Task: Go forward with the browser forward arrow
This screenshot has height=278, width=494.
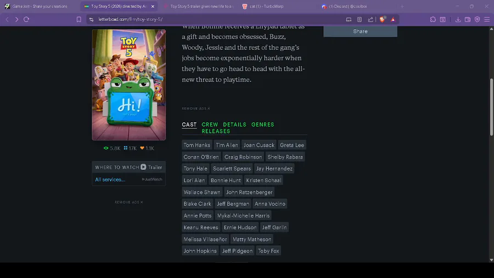Action: pyautogui.click(x=16, y=19)
